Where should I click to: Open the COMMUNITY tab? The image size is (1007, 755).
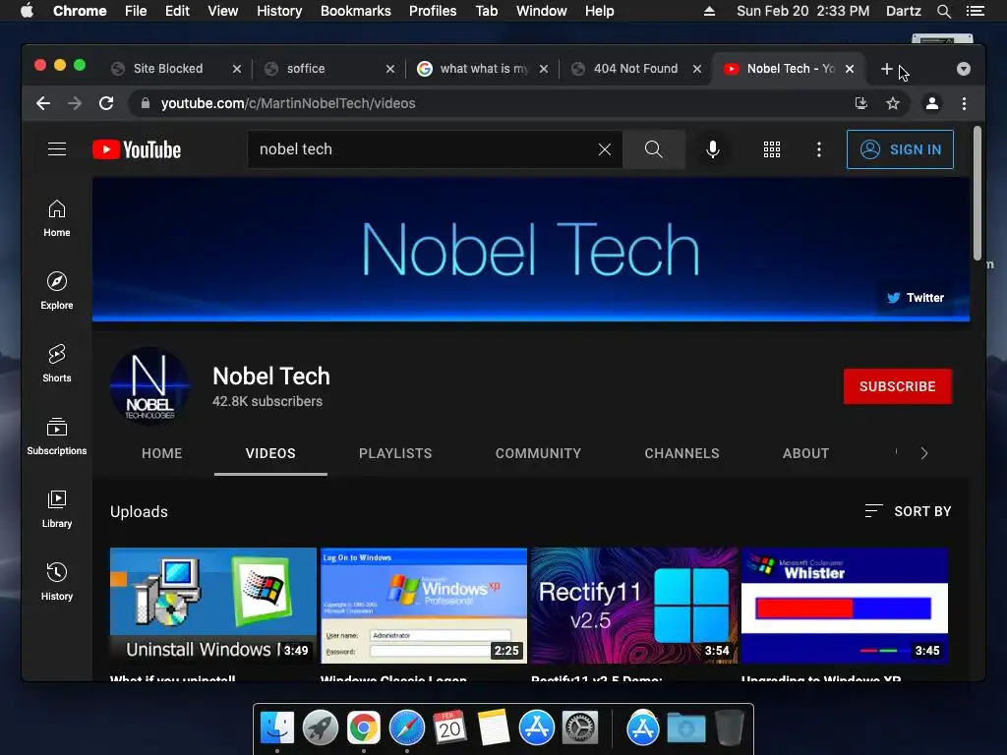(538, 453)
